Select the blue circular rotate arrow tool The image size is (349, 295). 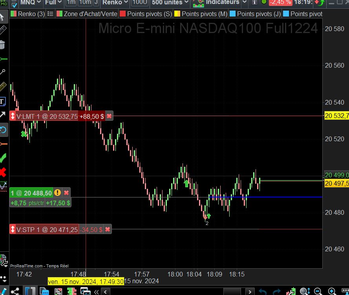click(x=4, y=130)
